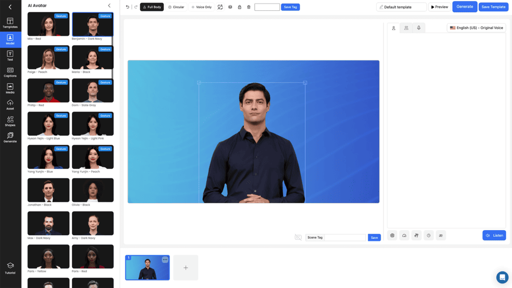Select Paige - Peach avatar
Viewport: 512px width, 288px height.
(x=48, y=57)
